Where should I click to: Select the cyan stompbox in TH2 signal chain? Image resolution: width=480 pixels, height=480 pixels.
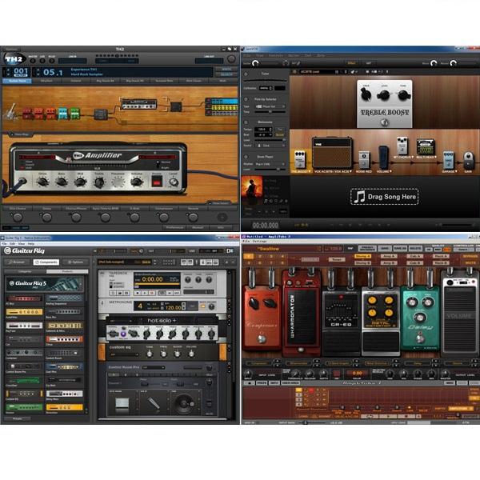[x=63, y=113]
